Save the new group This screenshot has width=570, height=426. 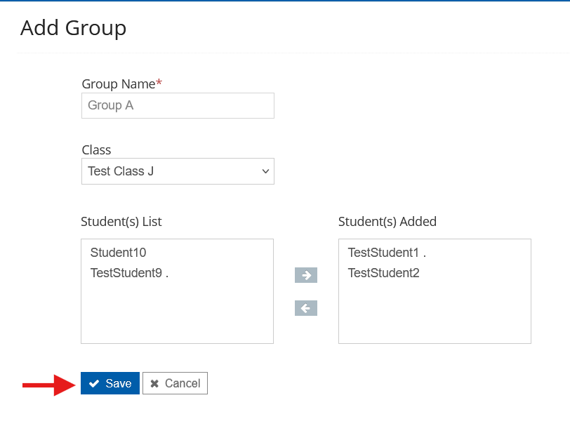tap(110, 383)
